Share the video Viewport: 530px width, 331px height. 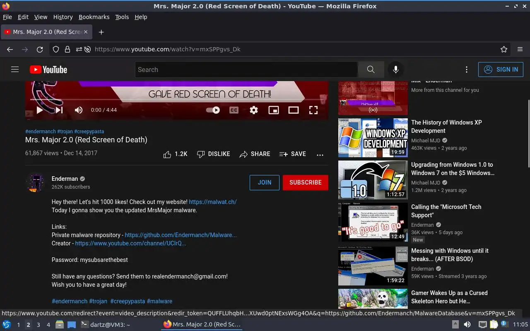255,154
